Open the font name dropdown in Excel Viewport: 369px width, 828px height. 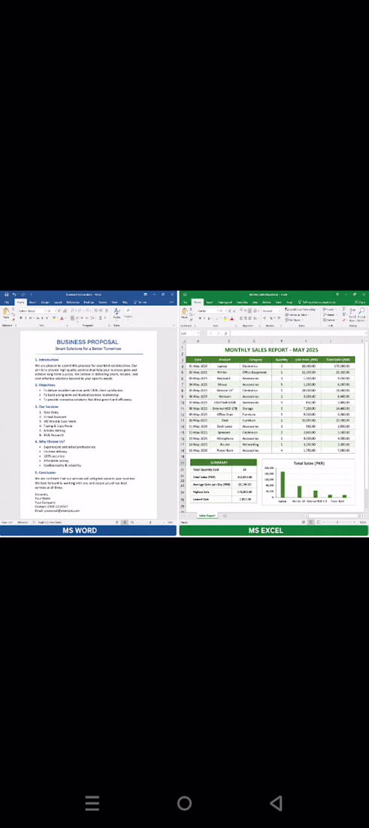[x=219, y=311]
